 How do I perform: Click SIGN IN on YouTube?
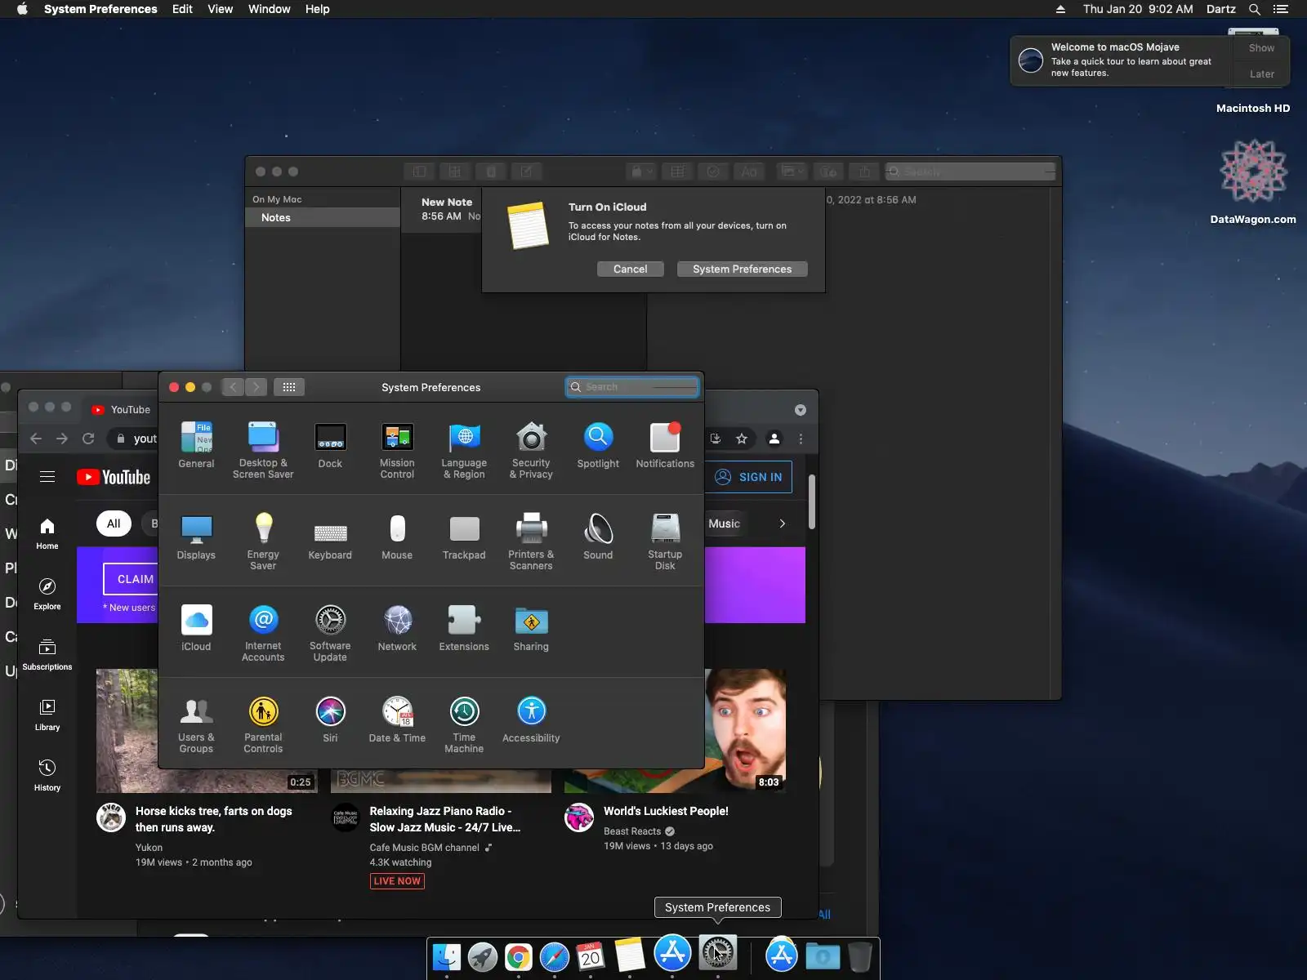[748, 477]
